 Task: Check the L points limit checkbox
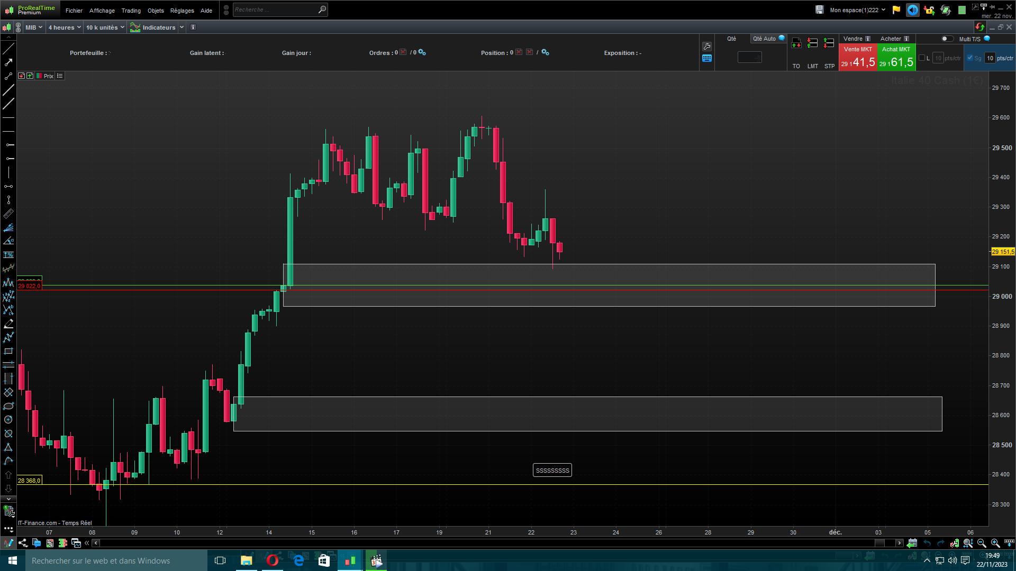[x=922, y=58]
